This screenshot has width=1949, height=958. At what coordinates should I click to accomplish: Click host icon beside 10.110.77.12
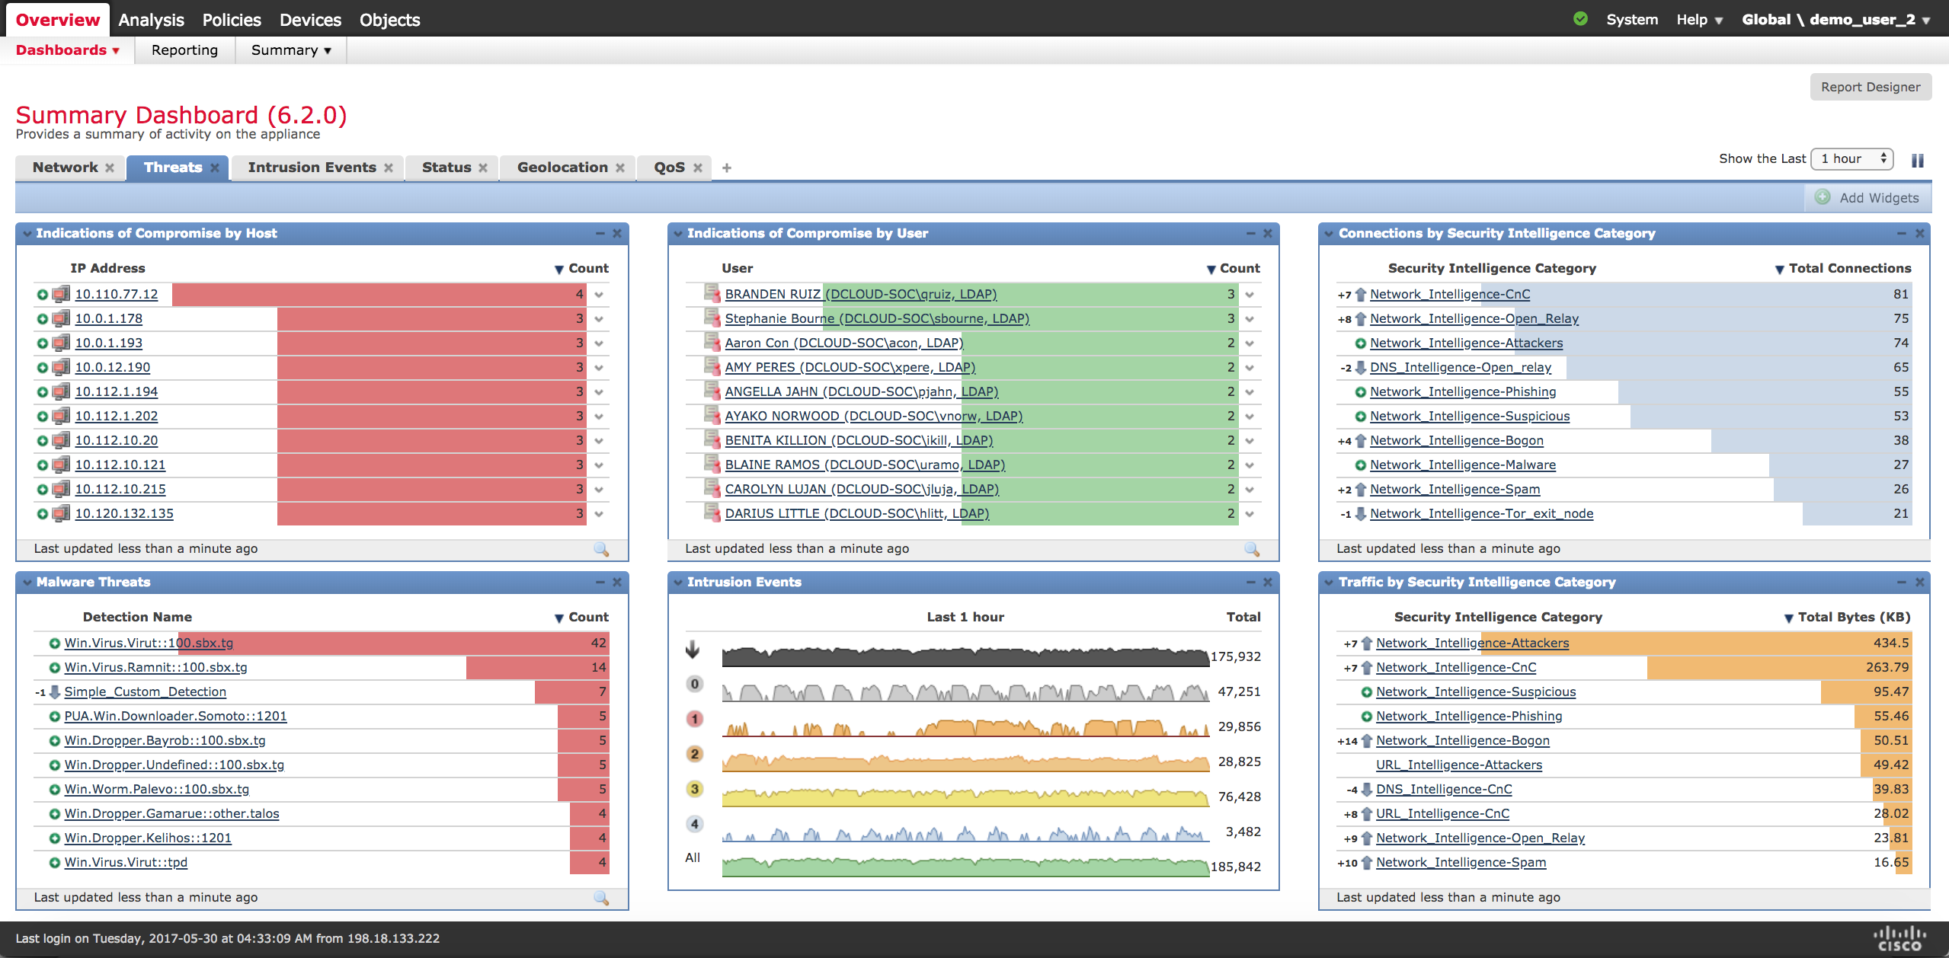pyautogui.click(x=62, y=294)
